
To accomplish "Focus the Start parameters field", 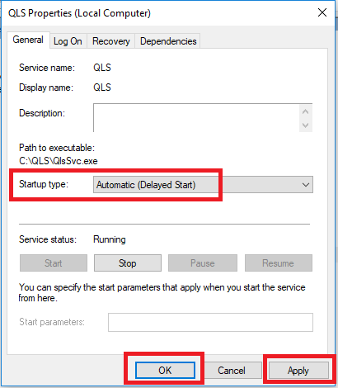I will [x=210, y=322].
